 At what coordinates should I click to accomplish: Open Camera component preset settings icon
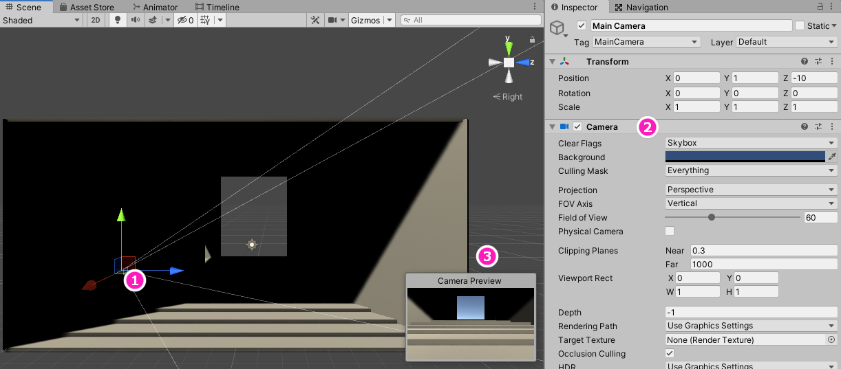click(x=818, y=127)
